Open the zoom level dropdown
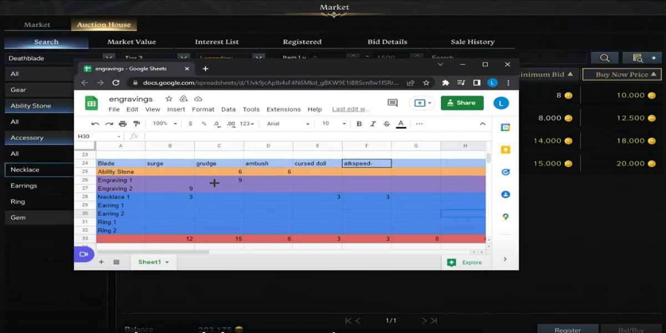Image resolution: width=666 pixels, height=333 pixels. coord(165,124)
